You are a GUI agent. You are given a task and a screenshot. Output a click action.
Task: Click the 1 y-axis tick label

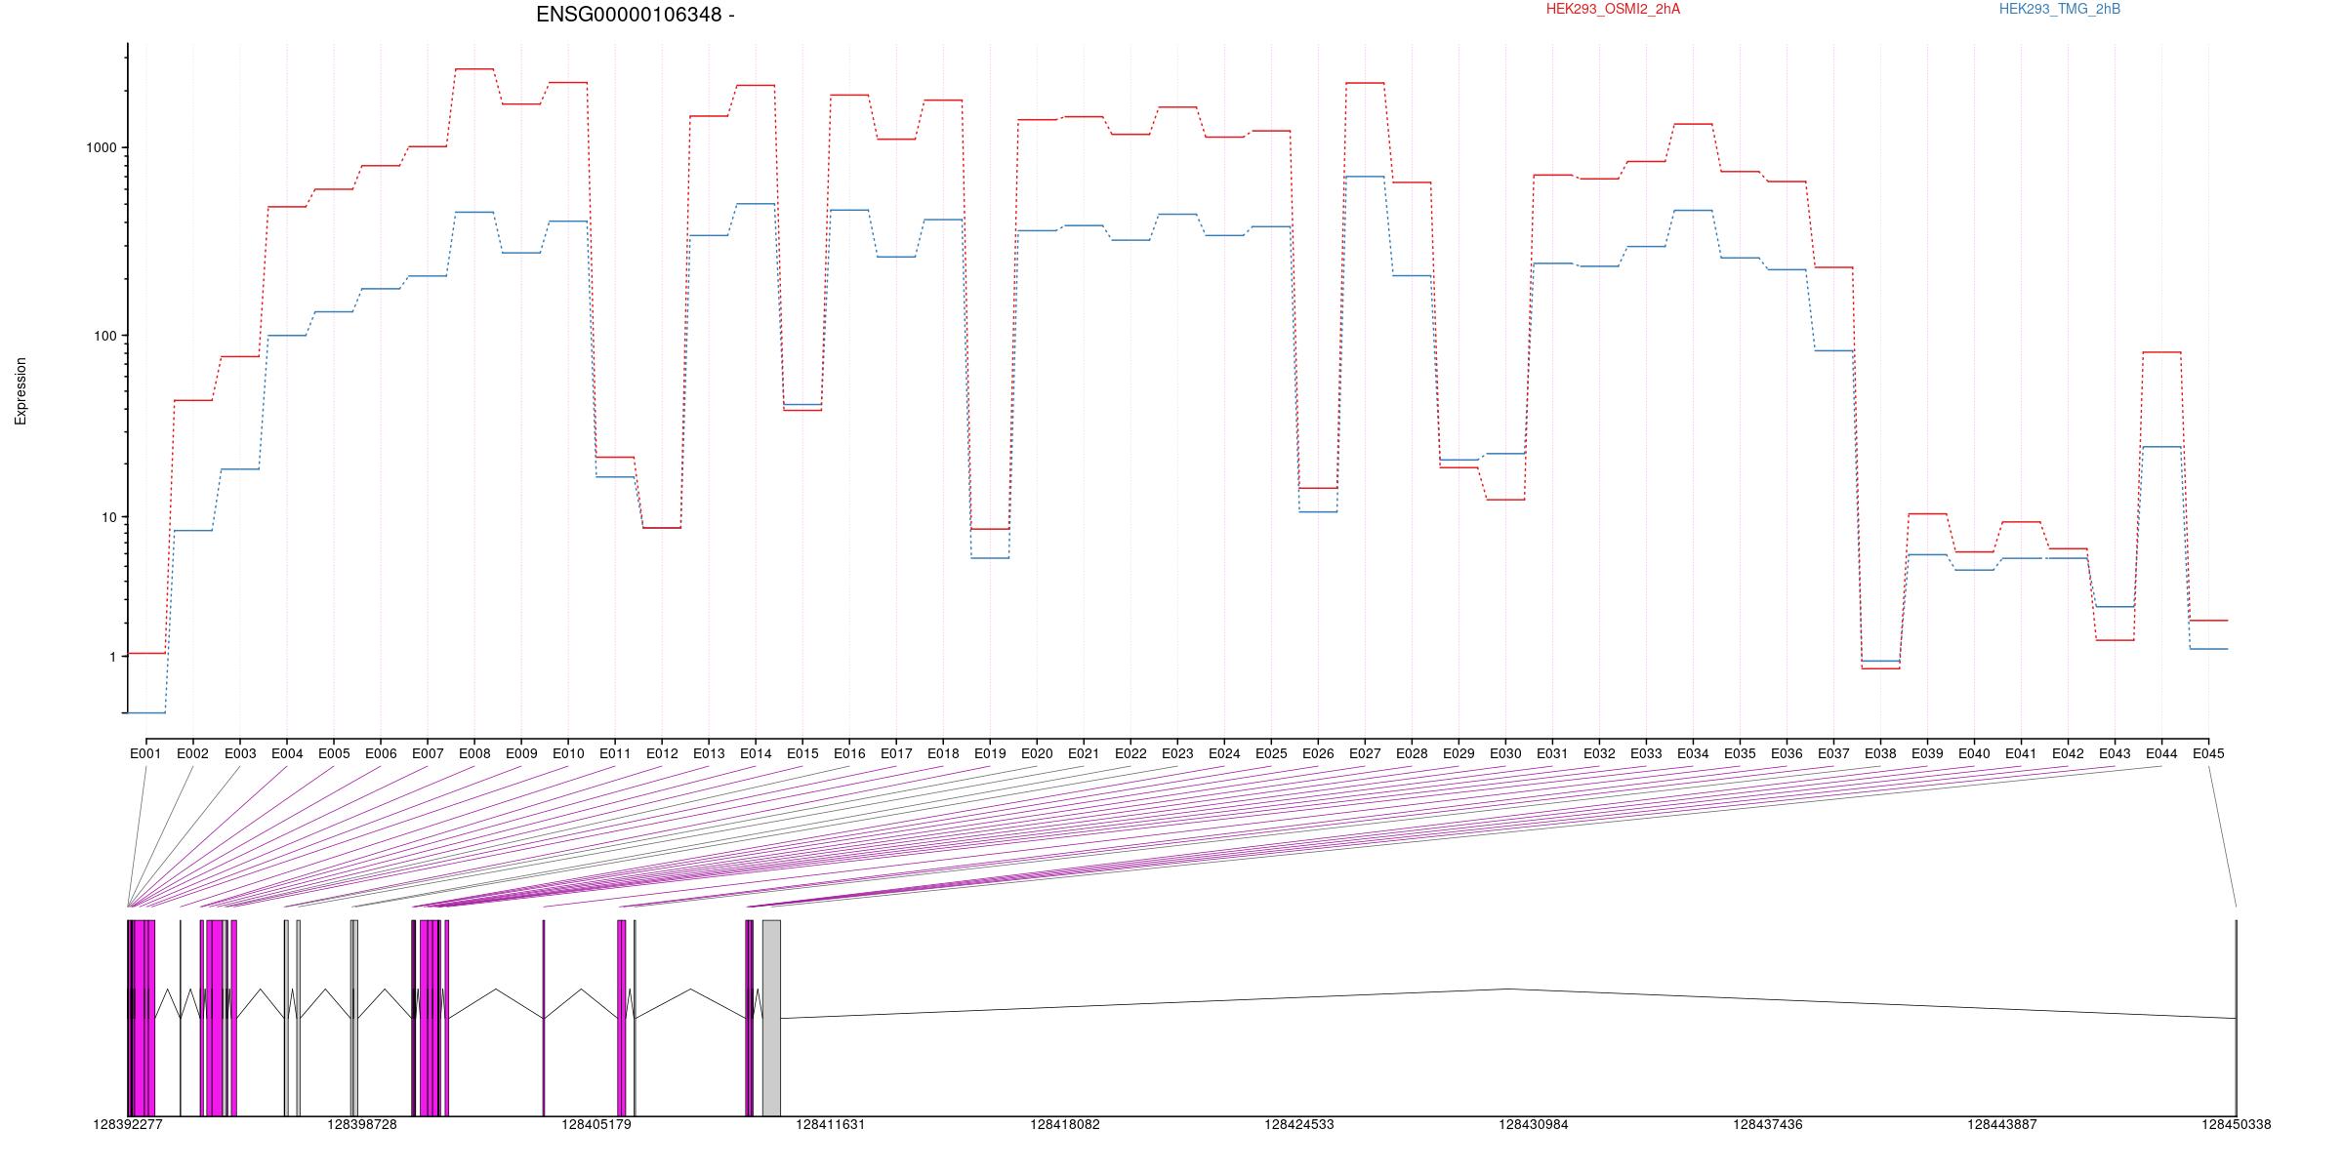click(113, 657)
